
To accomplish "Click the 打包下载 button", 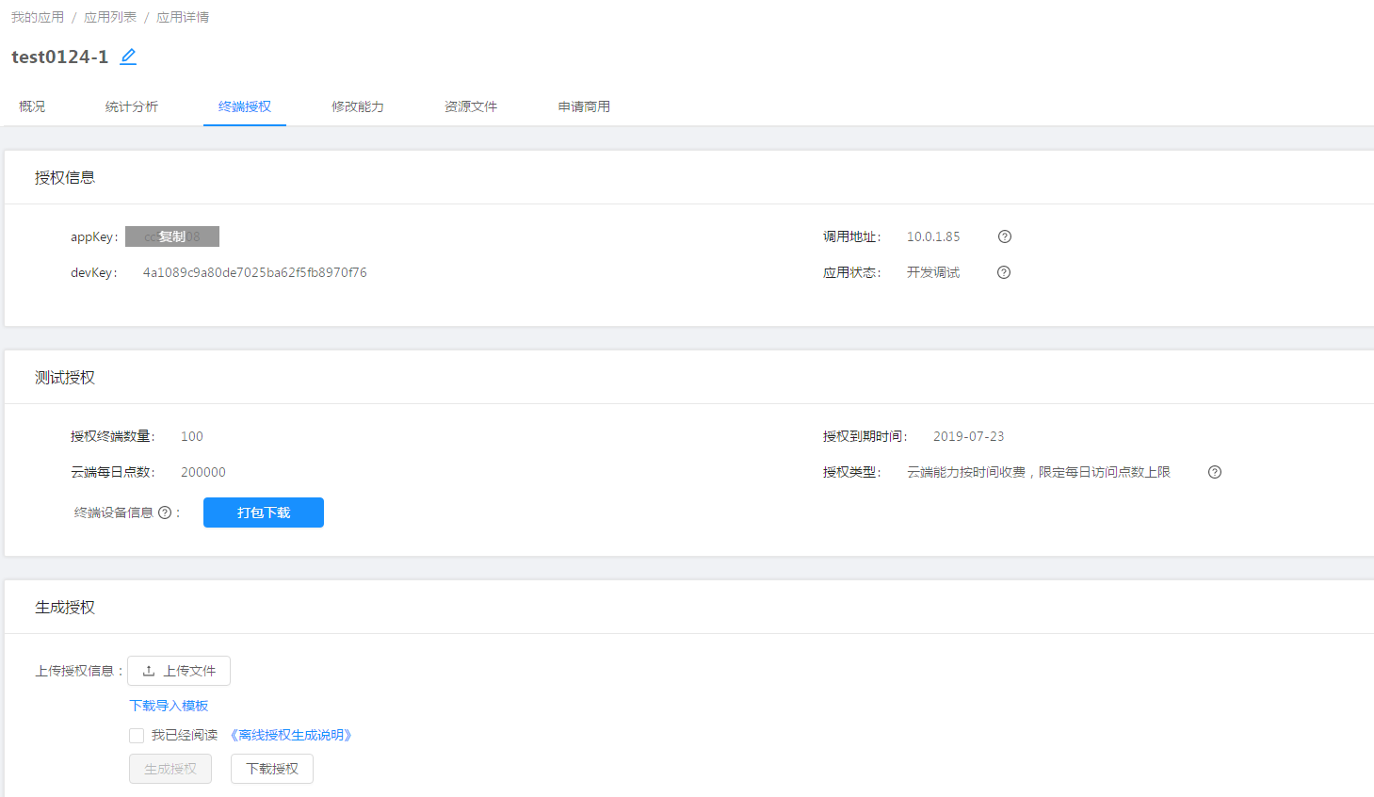I will (x=263, y=512).
